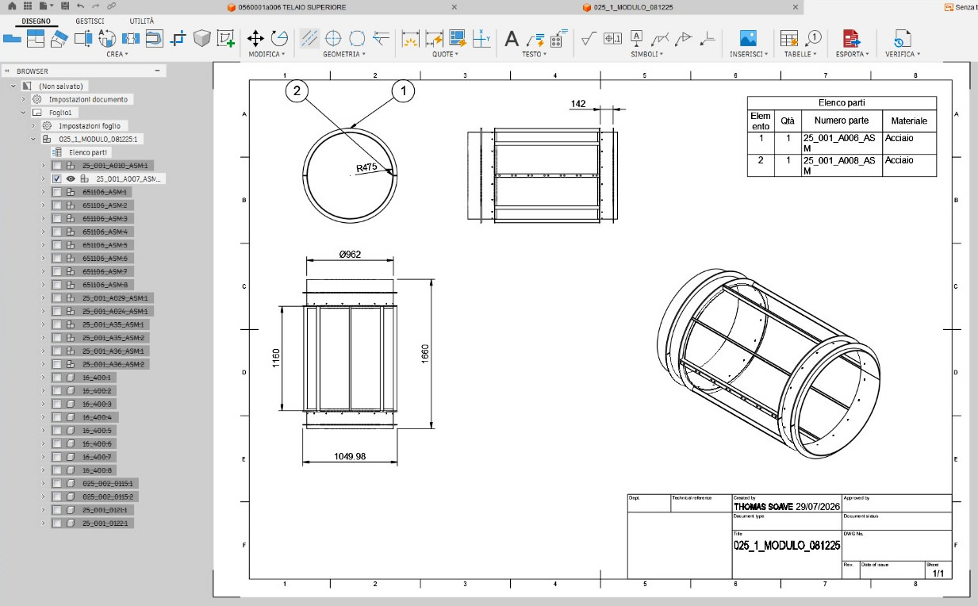This screenshot has height=606, width=978.
Task: Select the Rotate tool in Modifica
Action: click(279, 38)
